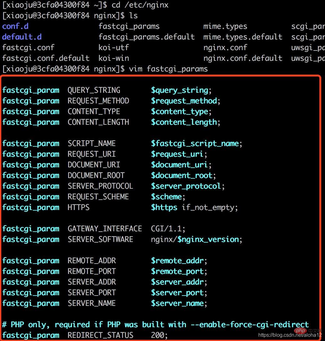Select the SERVER_NAME parameter name
325x341 pixels.
tap(92, 303)
